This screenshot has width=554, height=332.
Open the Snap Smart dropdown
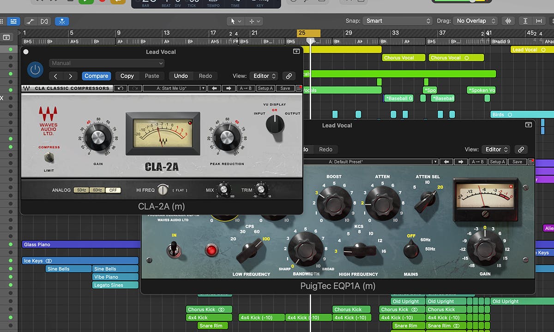pos(397,21)
